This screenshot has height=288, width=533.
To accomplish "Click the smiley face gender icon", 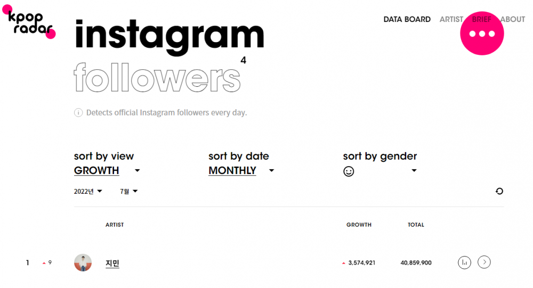I will click(349, 171).
